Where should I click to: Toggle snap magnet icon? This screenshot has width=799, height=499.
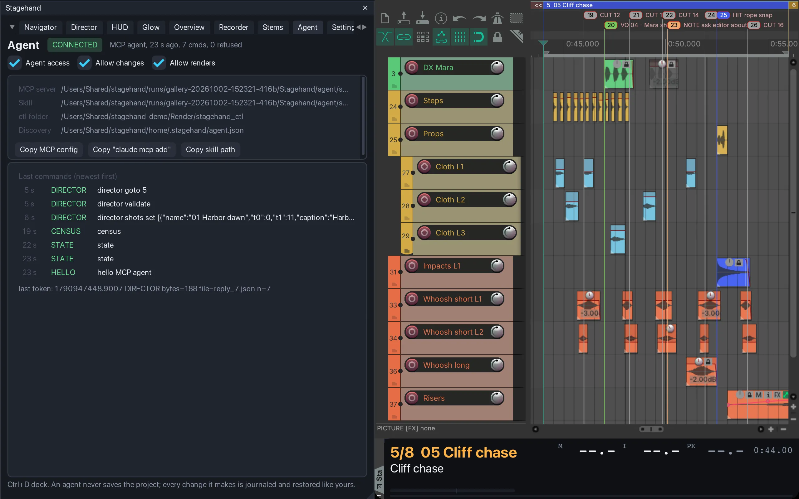pos(478,37)
